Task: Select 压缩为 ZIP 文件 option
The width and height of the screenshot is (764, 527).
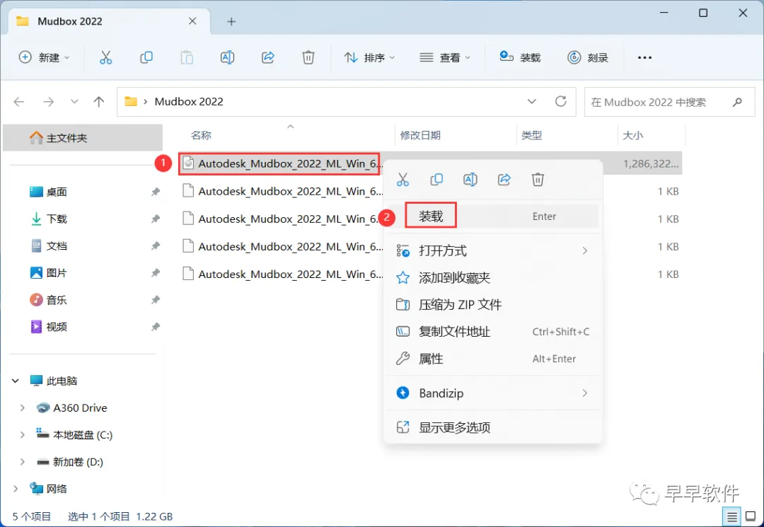Action: click(x=493, y=305)
